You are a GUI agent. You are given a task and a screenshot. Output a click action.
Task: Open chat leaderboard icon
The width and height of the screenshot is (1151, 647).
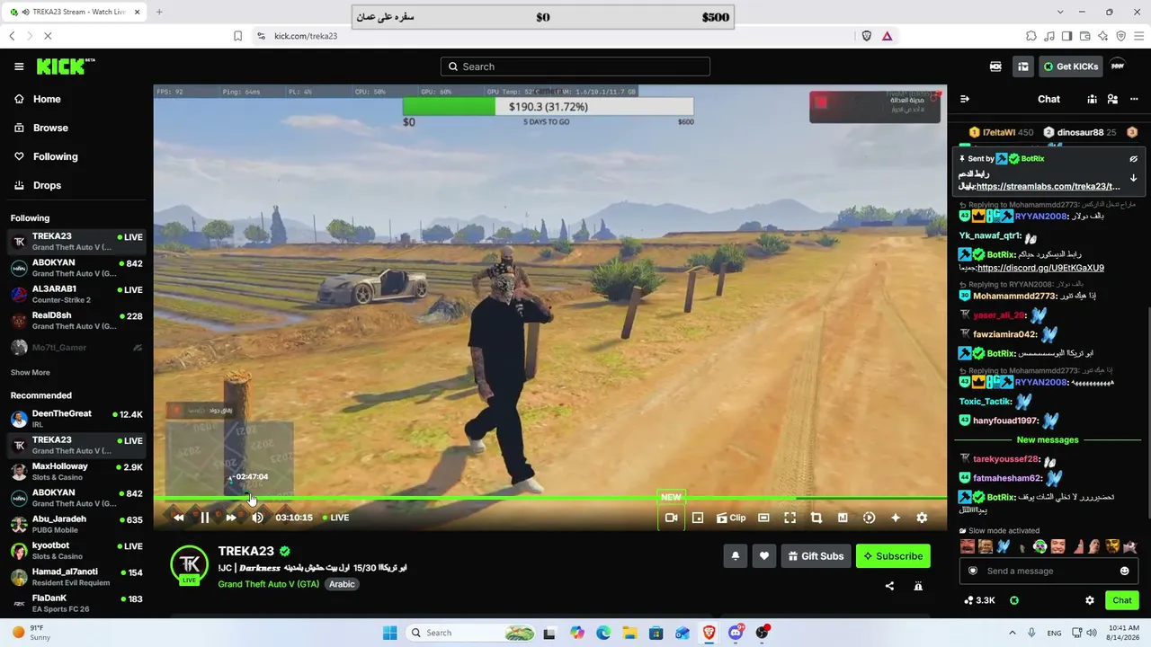[x=1092, y=99]
